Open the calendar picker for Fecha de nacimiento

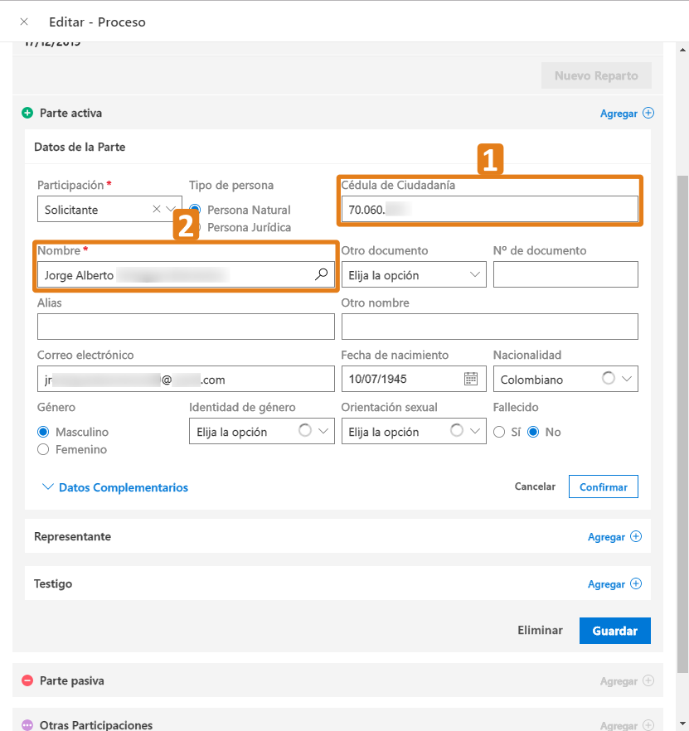471,379
